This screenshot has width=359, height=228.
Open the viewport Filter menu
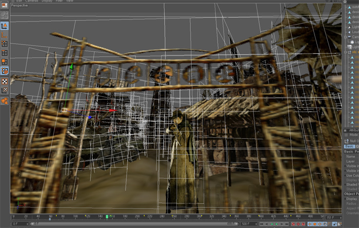coord(59,1)
